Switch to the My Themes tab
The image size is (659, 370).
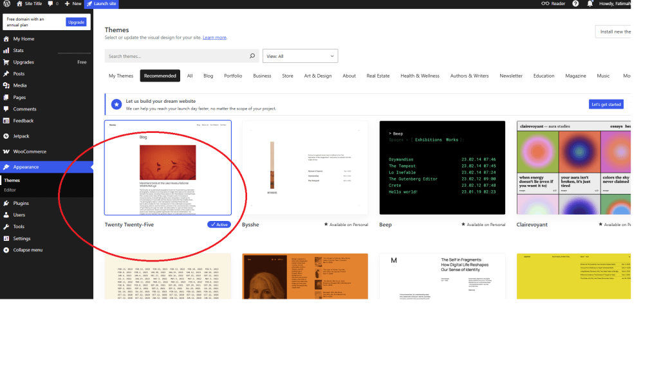click(121, 76)
